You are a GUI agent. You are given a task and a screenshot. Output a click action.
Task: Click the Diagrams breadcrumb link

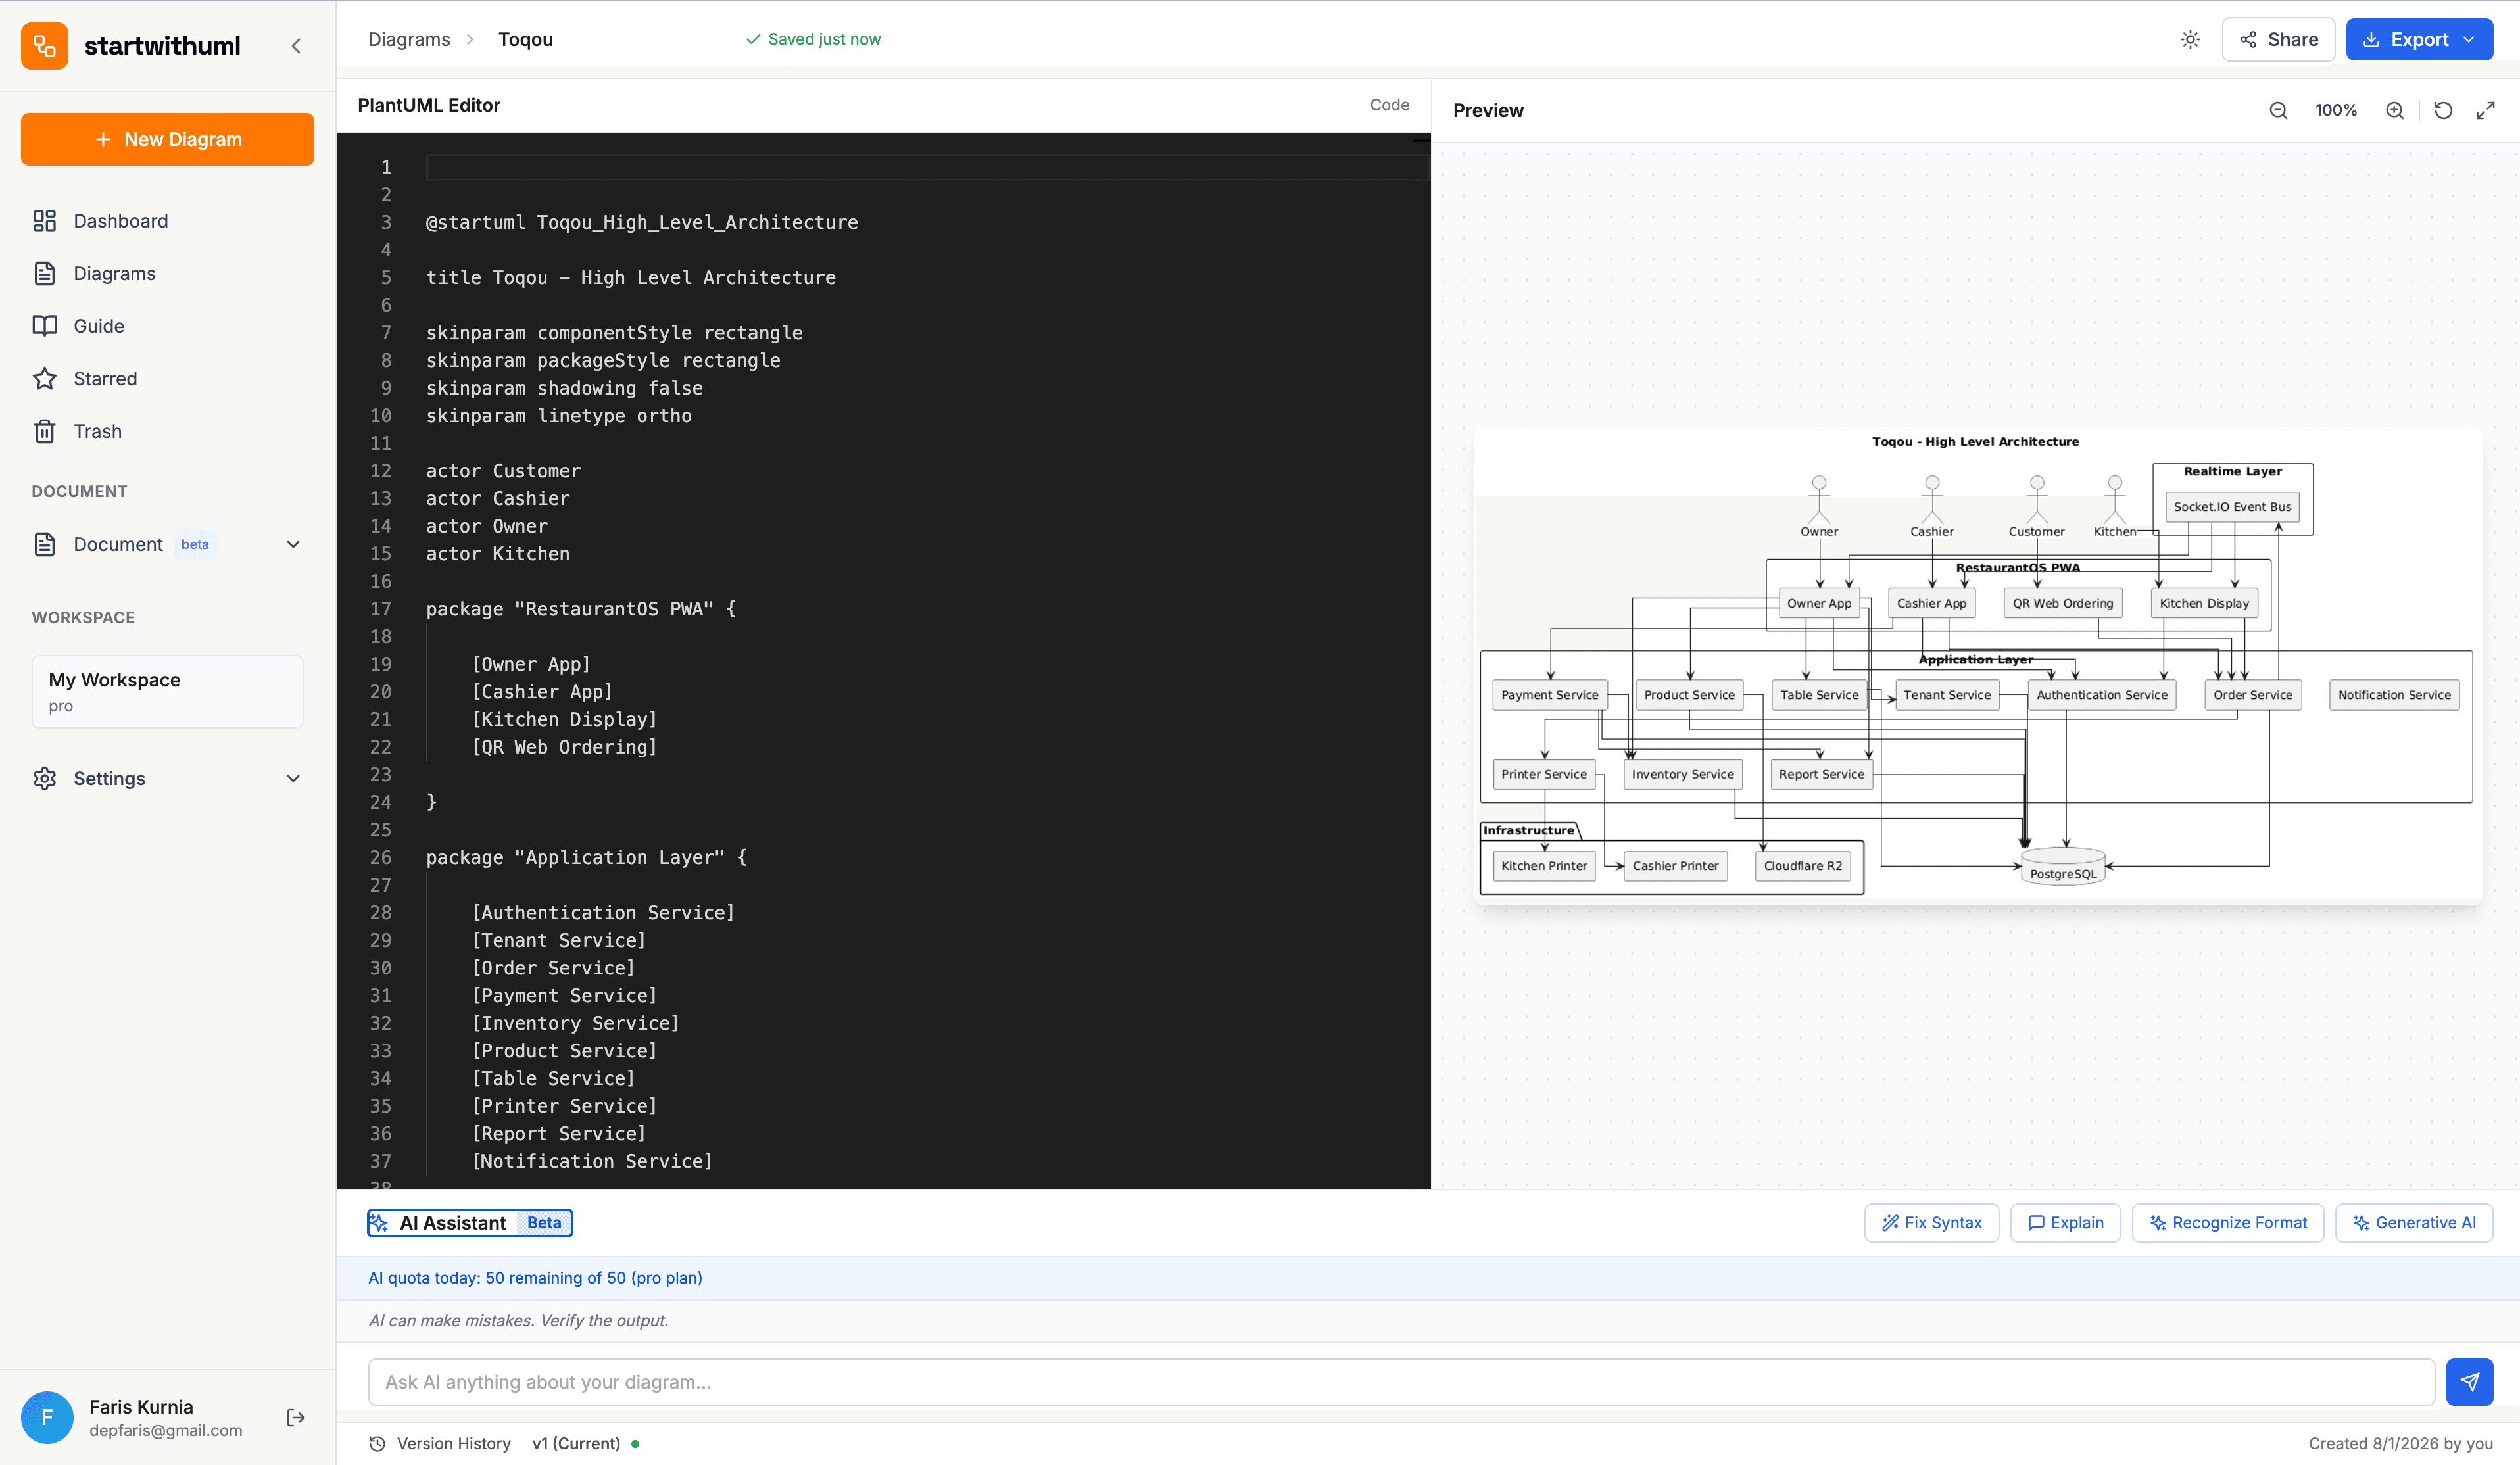[409, 39]
